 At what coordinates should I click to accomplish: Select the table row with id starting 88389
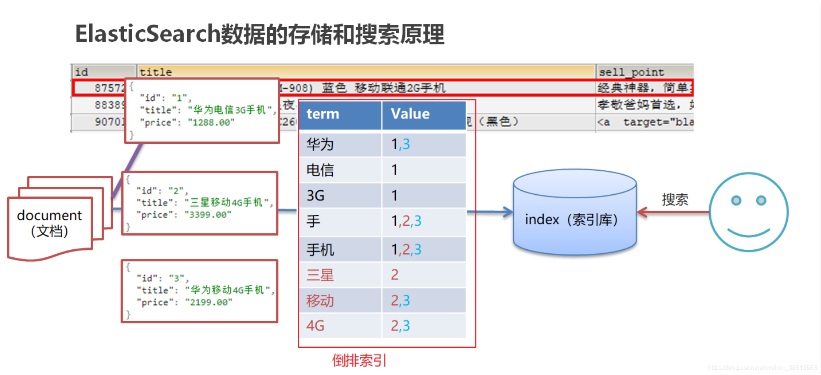point(383,105)
